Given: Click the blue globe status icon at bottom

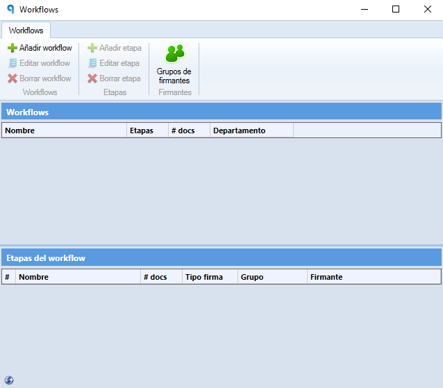Looking at the screenshot, I should click(x=9, y=380).
